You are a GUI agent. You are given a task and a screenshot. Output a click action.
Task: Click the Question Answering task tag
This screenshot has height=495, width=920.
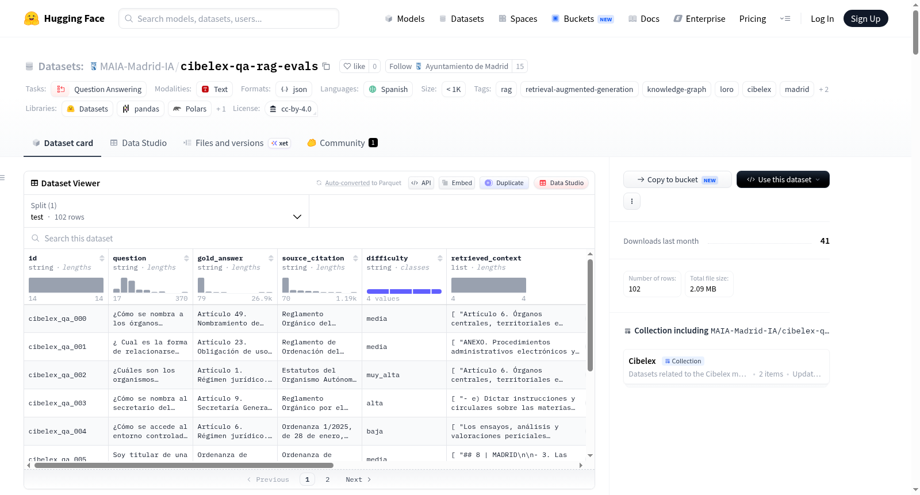[x=98, y=89]
